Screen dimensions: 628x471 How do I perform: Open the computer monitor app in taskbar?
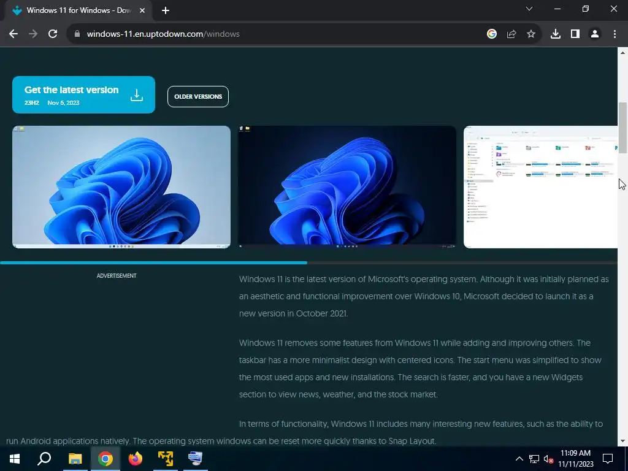[196, 459]
